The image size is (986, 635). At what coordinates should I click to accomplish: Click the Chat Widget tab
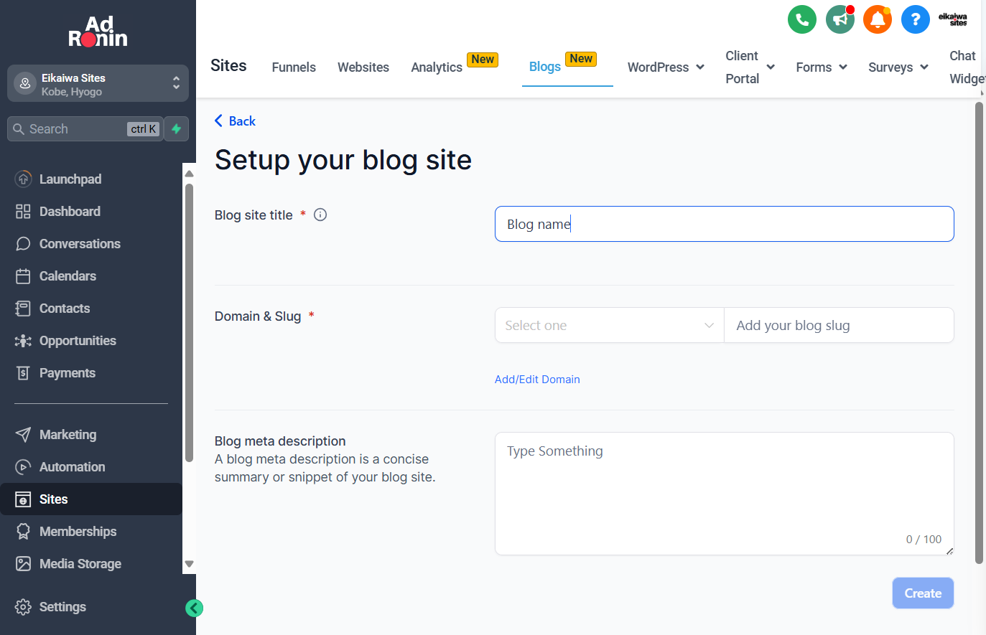click(967, 67)
